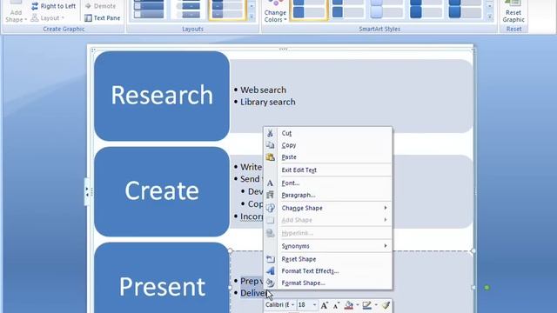Expand the SmartArt Styles gallery more arrow
This screenshot has width=557, height=313.
point(489,17)
